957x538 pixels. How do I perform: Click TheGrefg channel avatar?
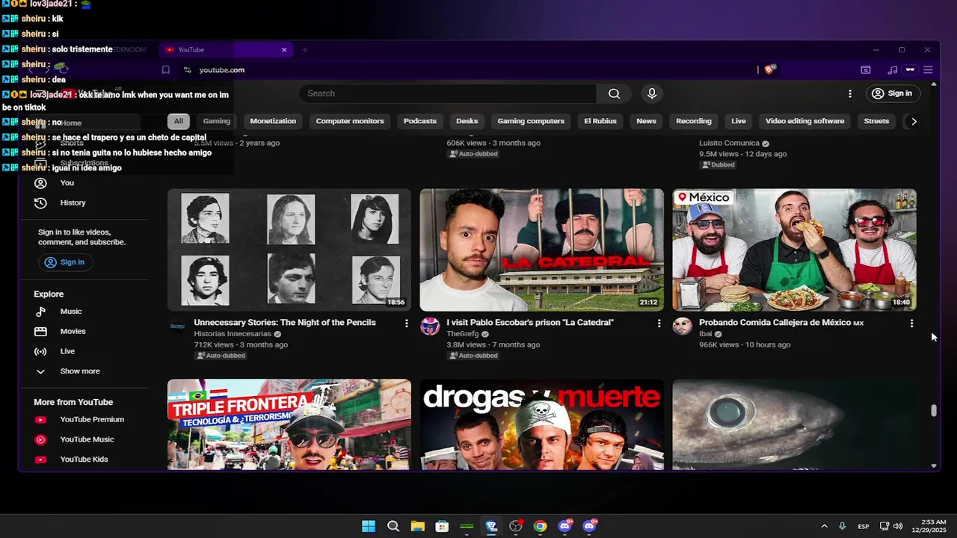tap(430, 327)
